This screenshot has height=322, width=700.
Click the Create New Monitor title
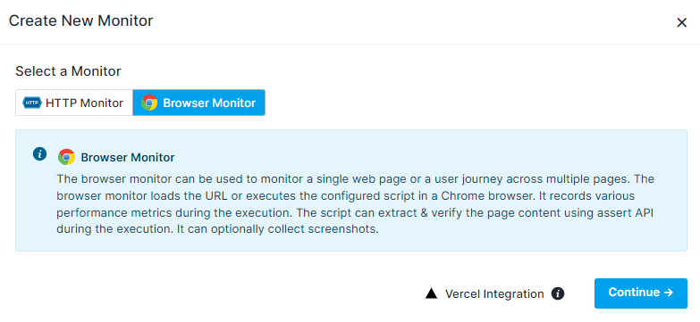[80, 21]
